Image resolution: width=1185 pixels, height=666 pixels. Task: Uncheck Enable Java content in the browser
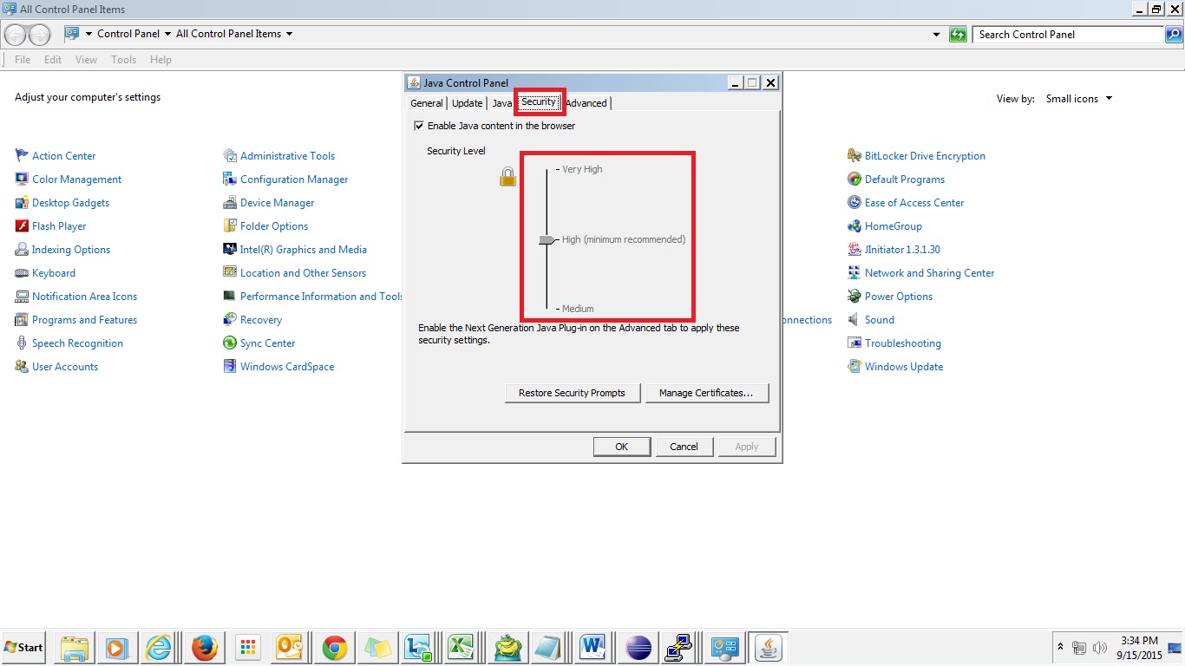coord(419,125)
